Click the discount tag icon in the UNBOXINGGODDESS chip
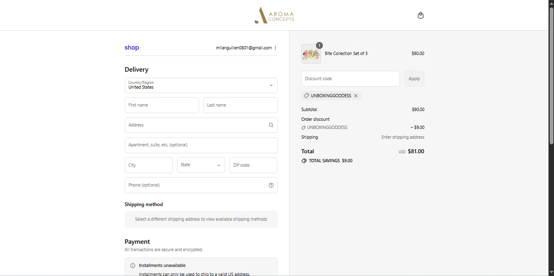The height and width of the screenshot is (276, 554). tap(306, 96)
